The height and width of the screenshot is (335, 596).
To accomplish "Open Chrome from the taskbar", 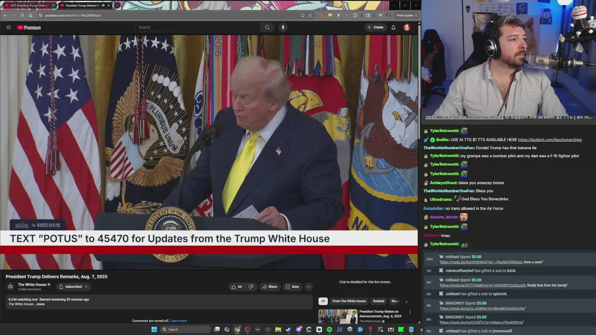I will pos(237,329).
